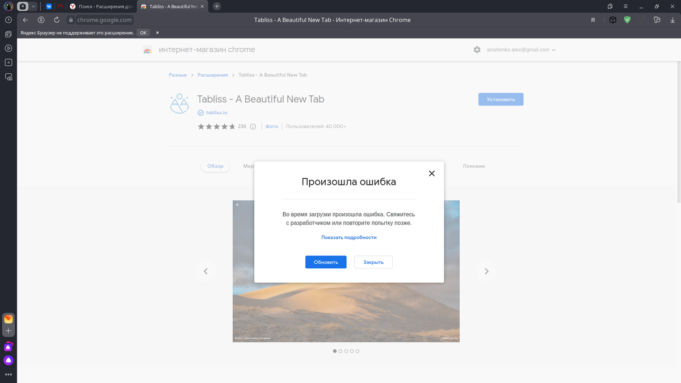Open Yandex home page icon in toolbar
The width and height of the screenshot is (681, 383).
(x=41, y=20)
